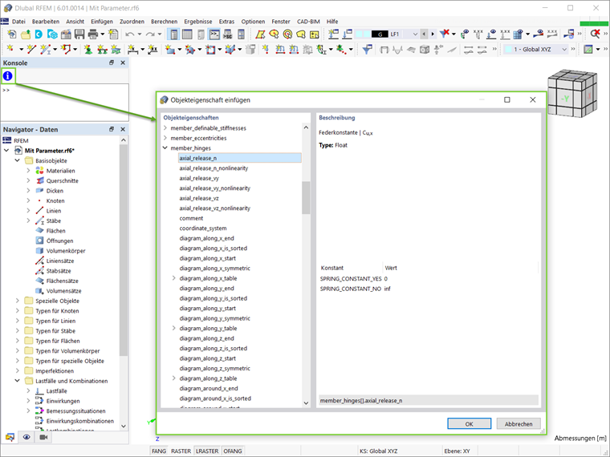This screenshot has height=457, width=610.
Task: Toggle RASTER grid in status bar
Action: pyautogui.click(x=181, y=451)
